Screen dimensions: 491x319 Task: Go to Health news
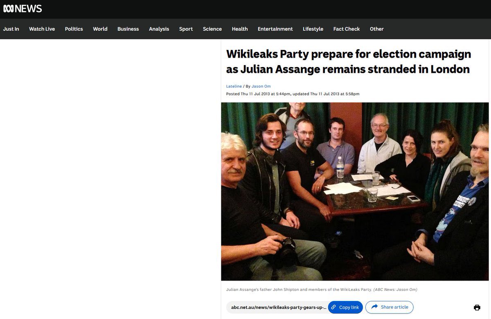pos(240,29)
